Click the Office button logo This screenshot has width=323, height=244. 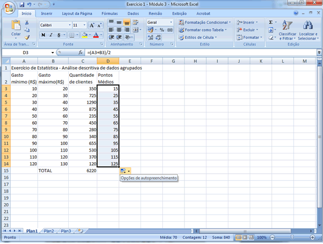(x=9, y=7)
